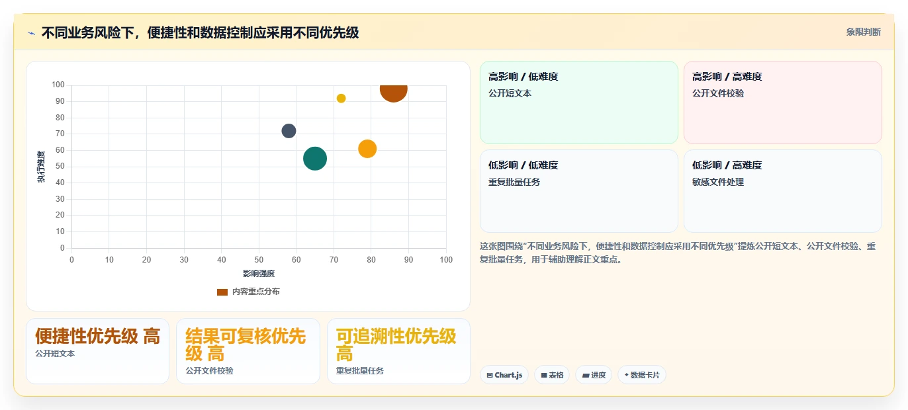Toggle the 内容重点分布 legend item
908x410 pixels.
[x=248, y=292]
